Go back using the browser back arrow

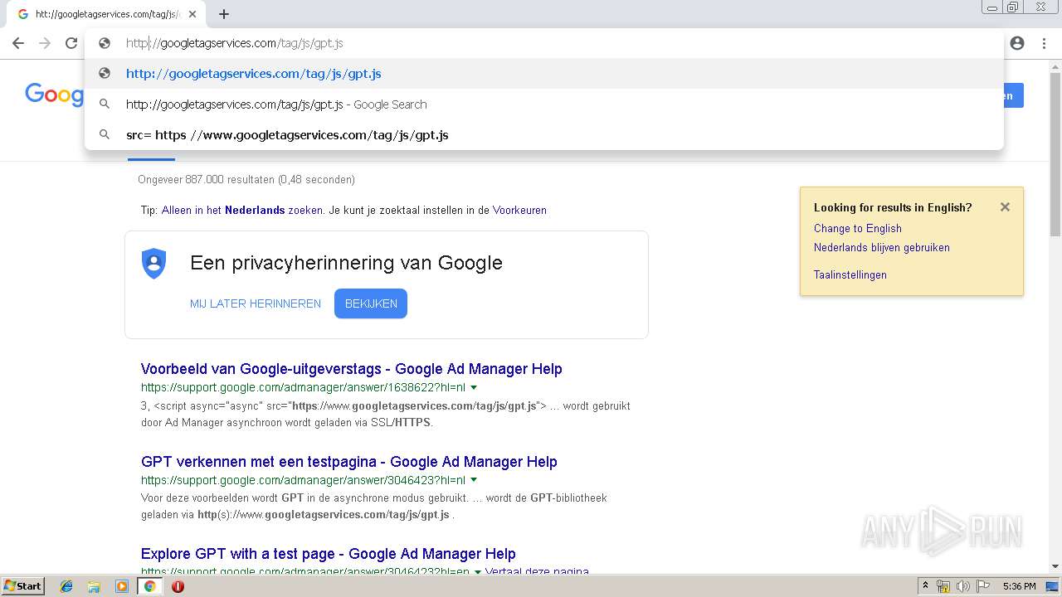(18, 43)
